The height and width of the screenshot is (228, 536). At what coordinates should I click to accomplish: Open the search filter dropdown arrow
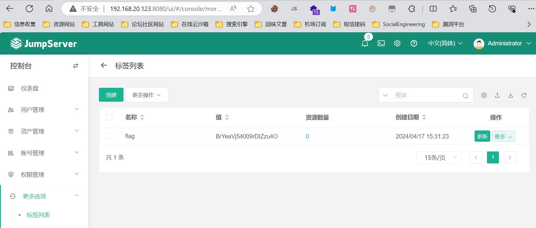[385, 95]
